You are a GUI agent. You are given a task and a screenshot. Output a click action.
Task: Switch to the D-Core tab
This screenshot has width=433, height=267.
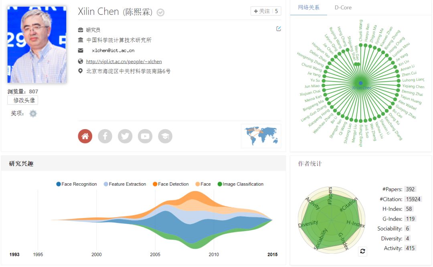343,8
